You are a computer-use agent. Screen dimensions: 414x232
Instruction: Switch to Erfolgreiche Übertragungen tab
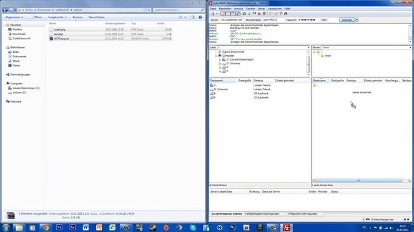[303, 214]
